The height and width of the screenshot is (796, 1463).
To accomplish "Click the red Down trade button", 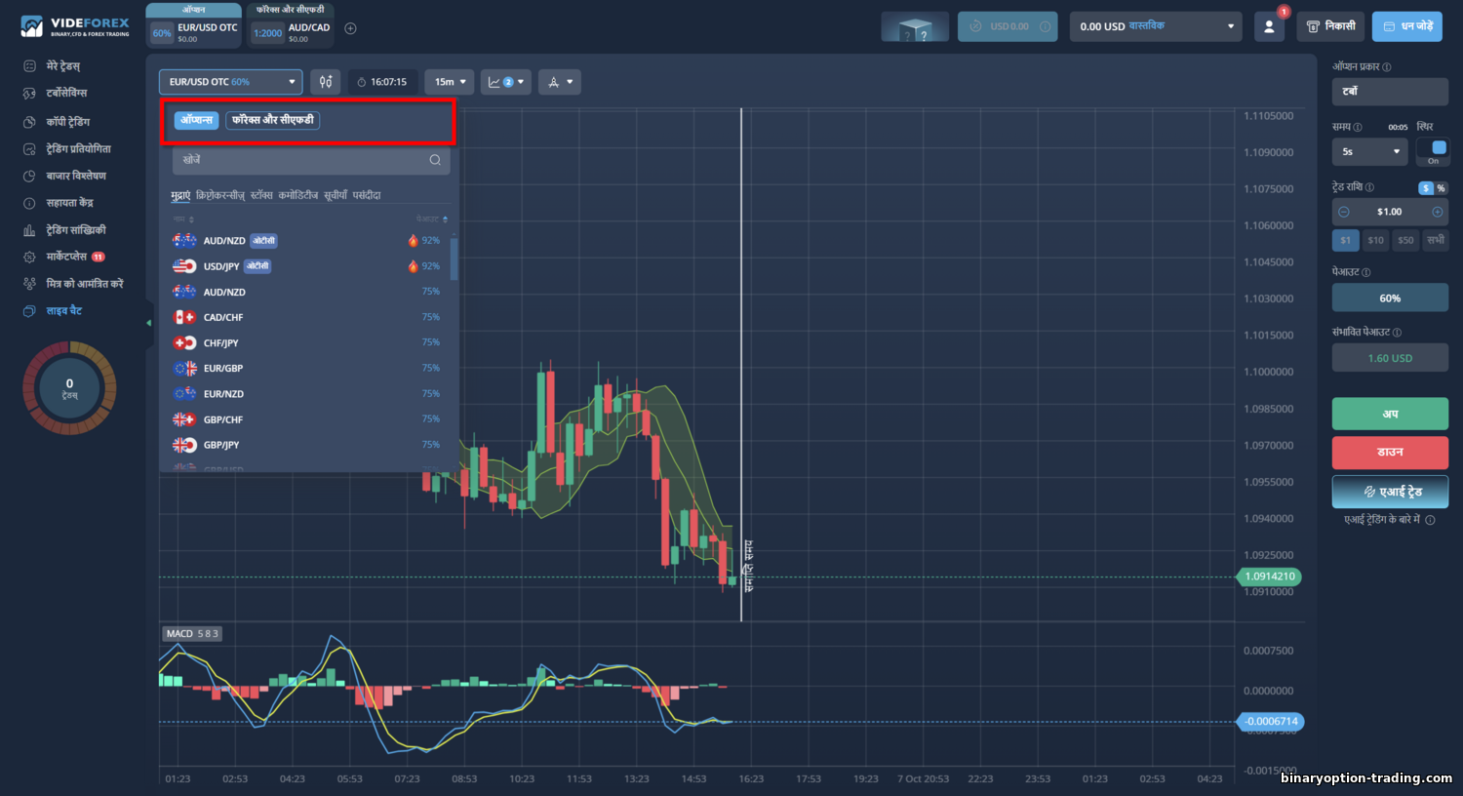I will (x=1390, y=453).
